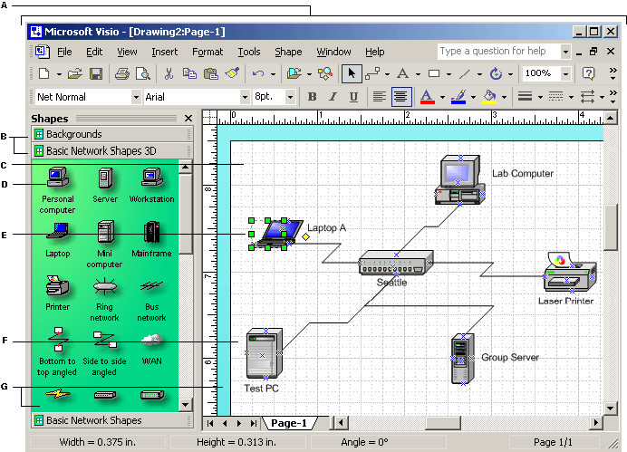627x452 pixels.
Task: Set text alignment to left
Action: click(379, 97)
